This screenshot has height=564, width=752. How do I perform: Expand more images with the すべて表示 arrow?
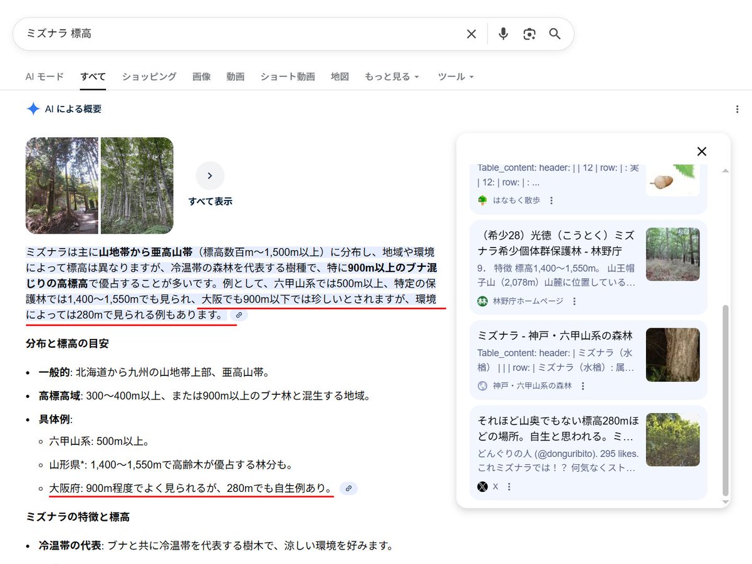210,175
